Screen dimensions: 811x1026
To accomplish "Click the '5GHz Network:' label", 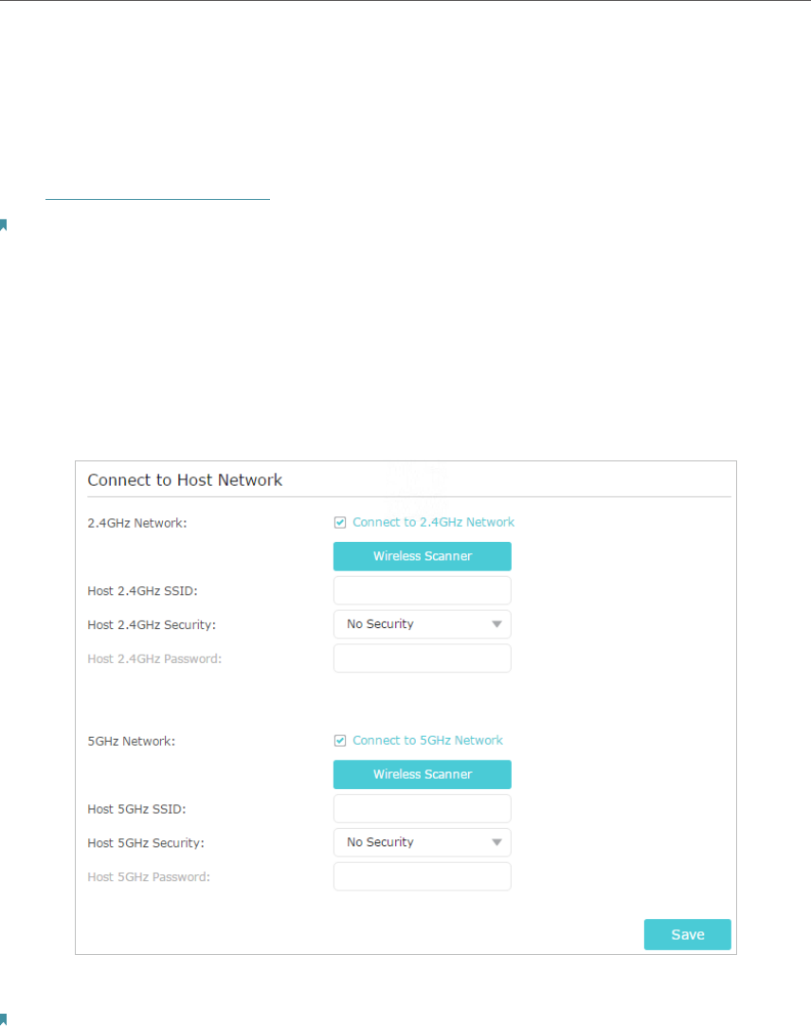I will point(131,742).
